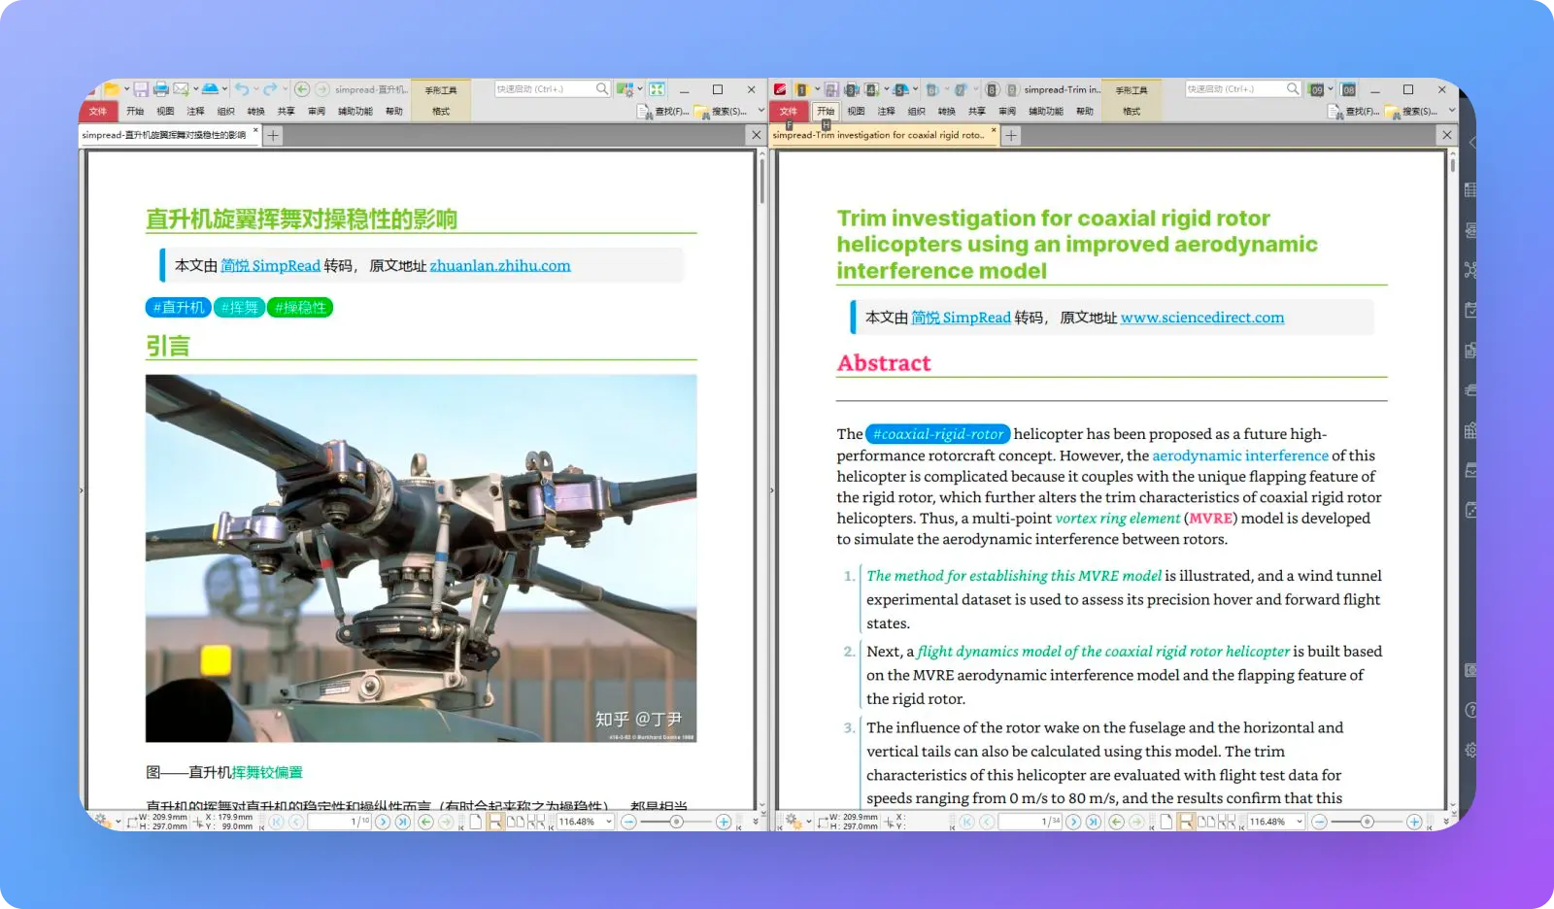
Task: Select 格式 tab in left window
Action: click(441, 112)
